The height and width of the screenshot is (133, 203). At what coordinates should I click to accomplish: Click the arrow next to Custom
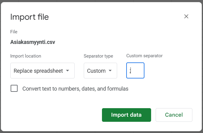110,71
